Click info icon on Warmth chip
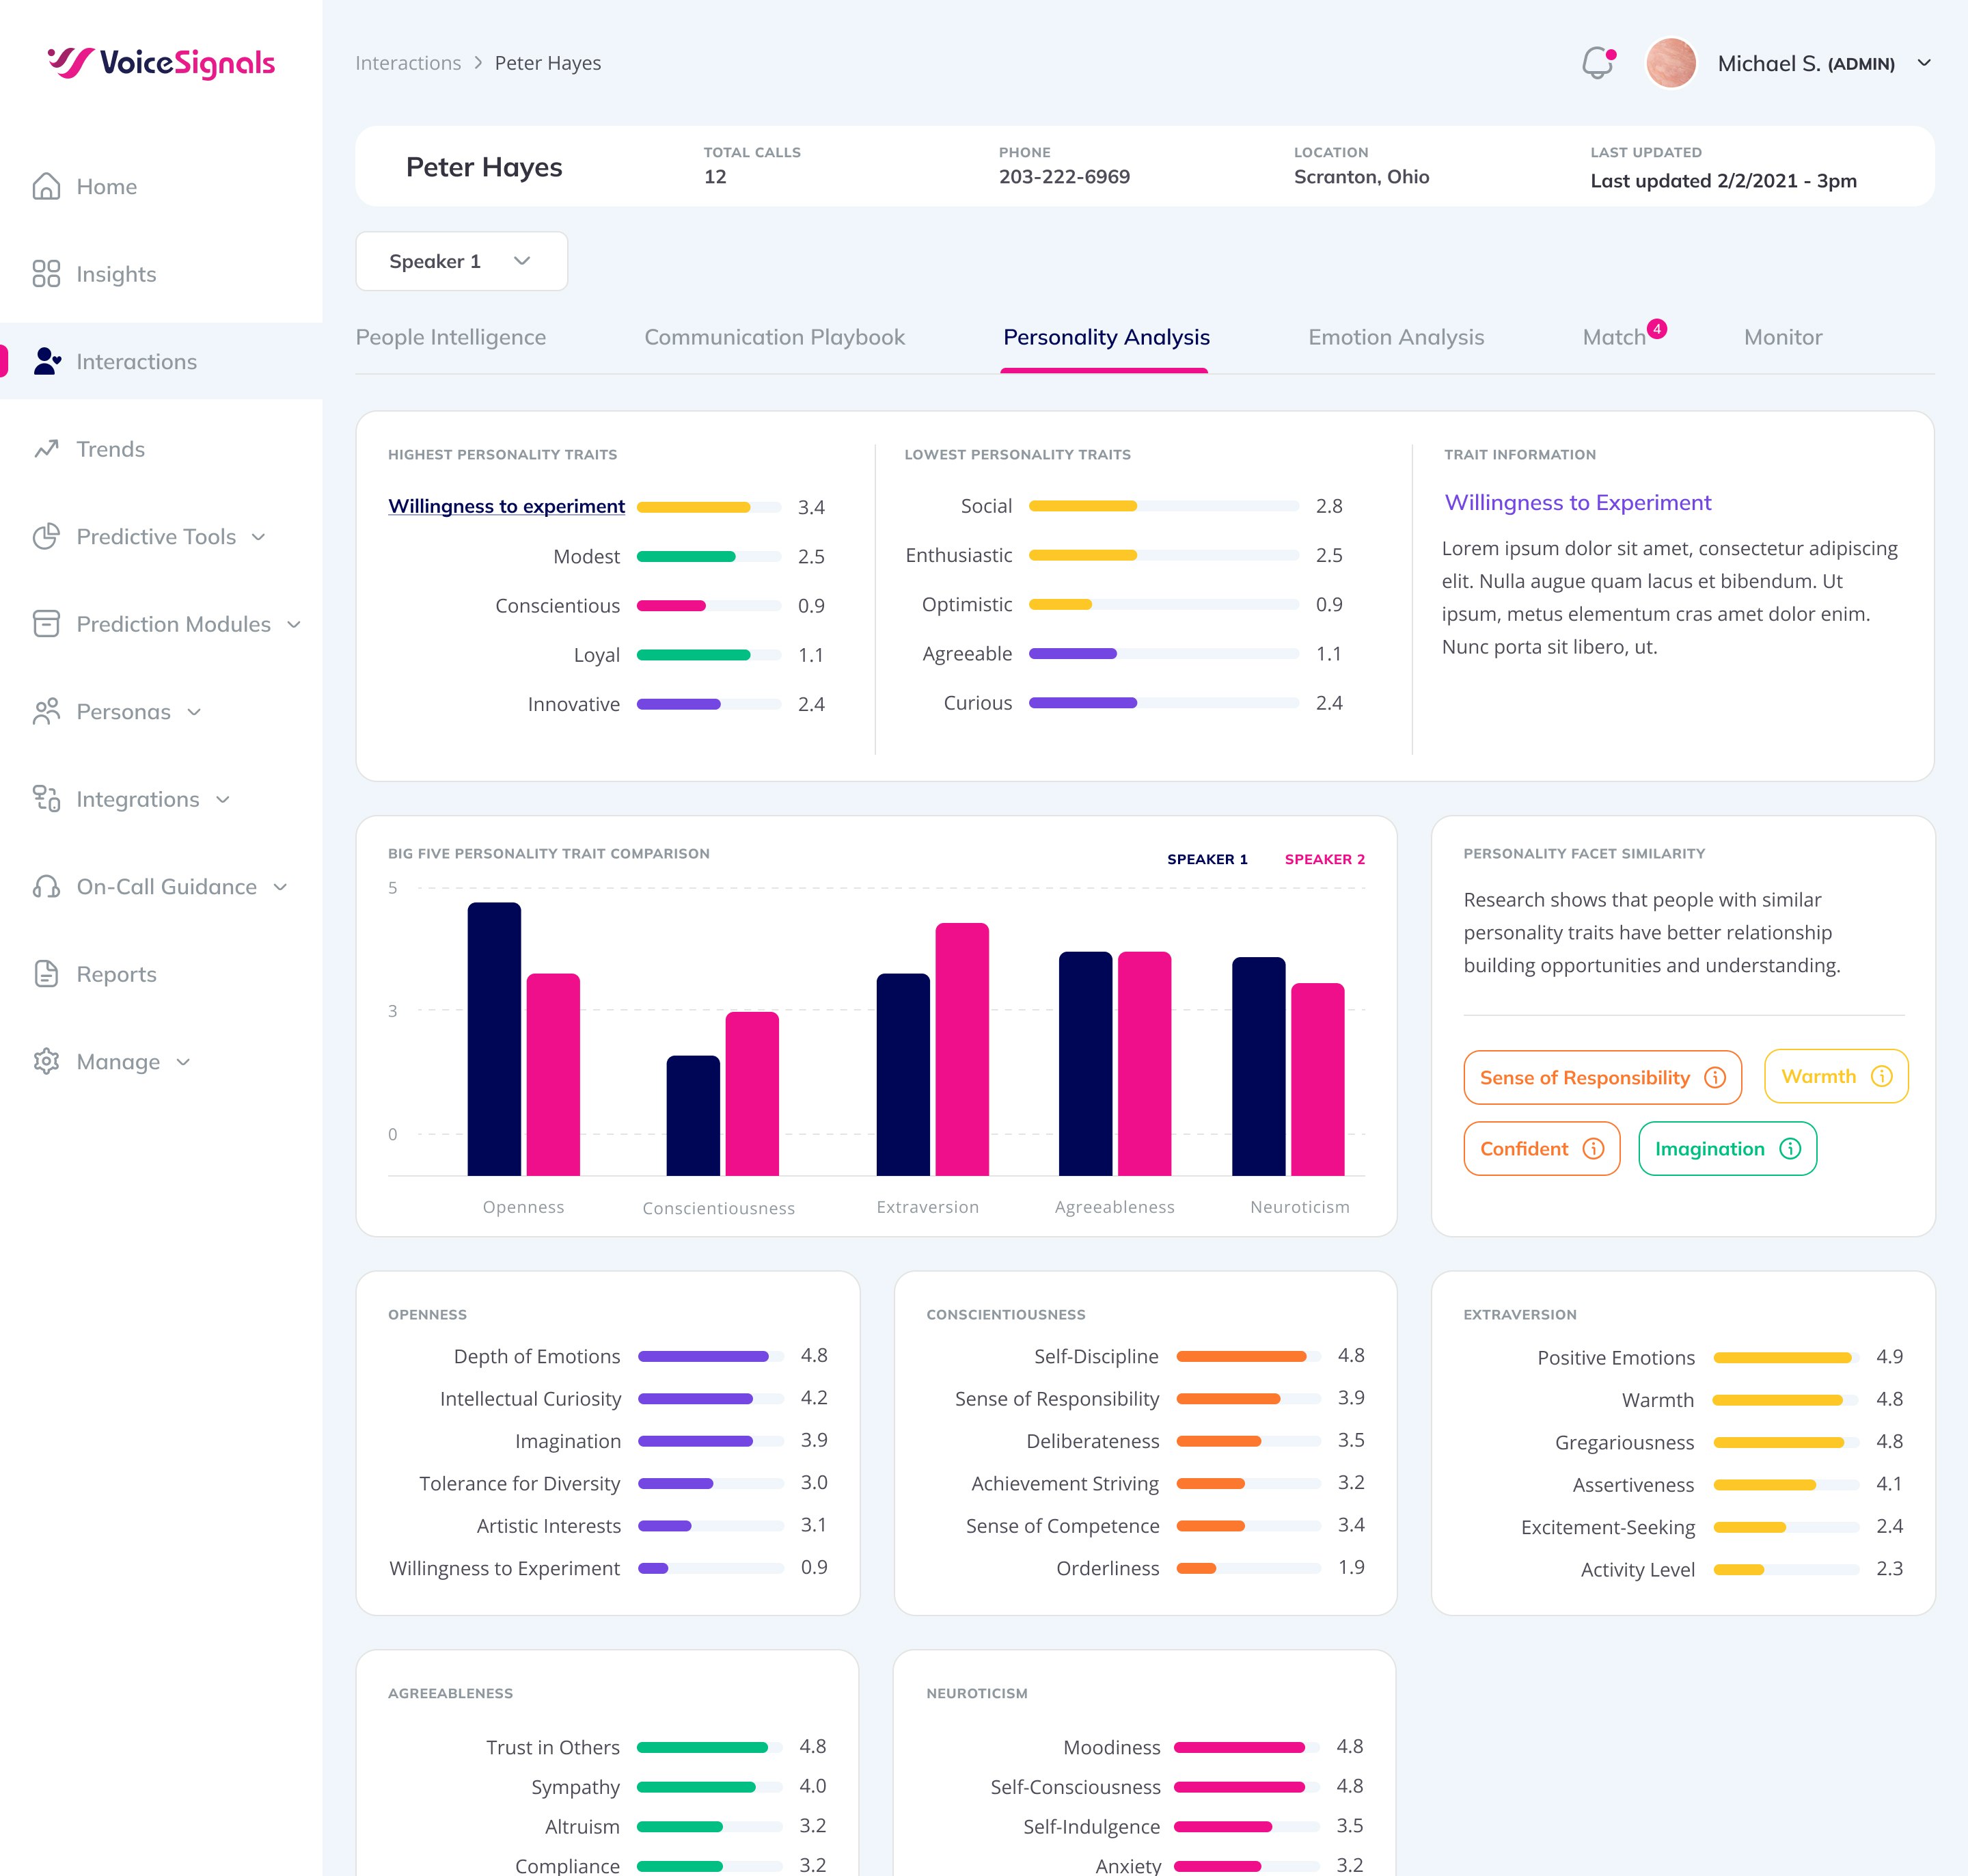Image resolution: width=1968 pixels, height=1876 pixels. click(x=1882, y=1076)
